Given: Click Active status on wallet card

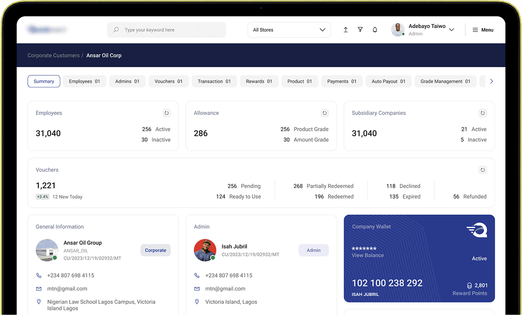Looking at the screenshot, I should [479, 259].
